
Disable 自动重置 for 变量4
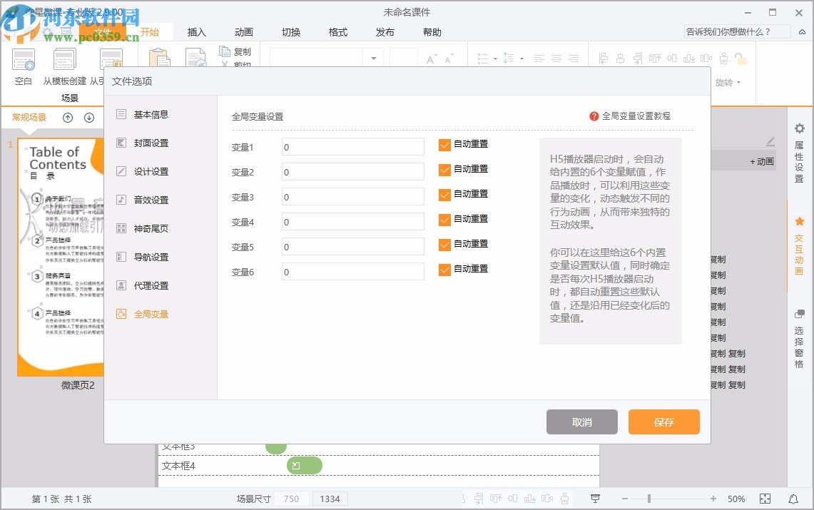point(445,219)
